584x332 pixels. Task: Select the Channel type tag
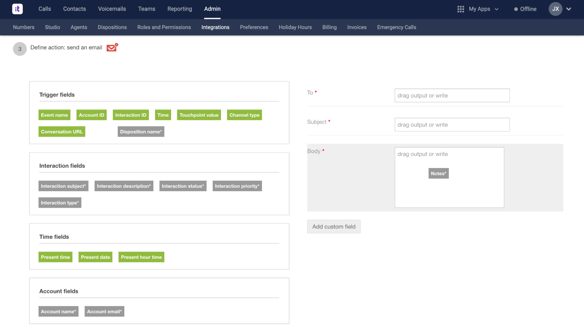245,115
